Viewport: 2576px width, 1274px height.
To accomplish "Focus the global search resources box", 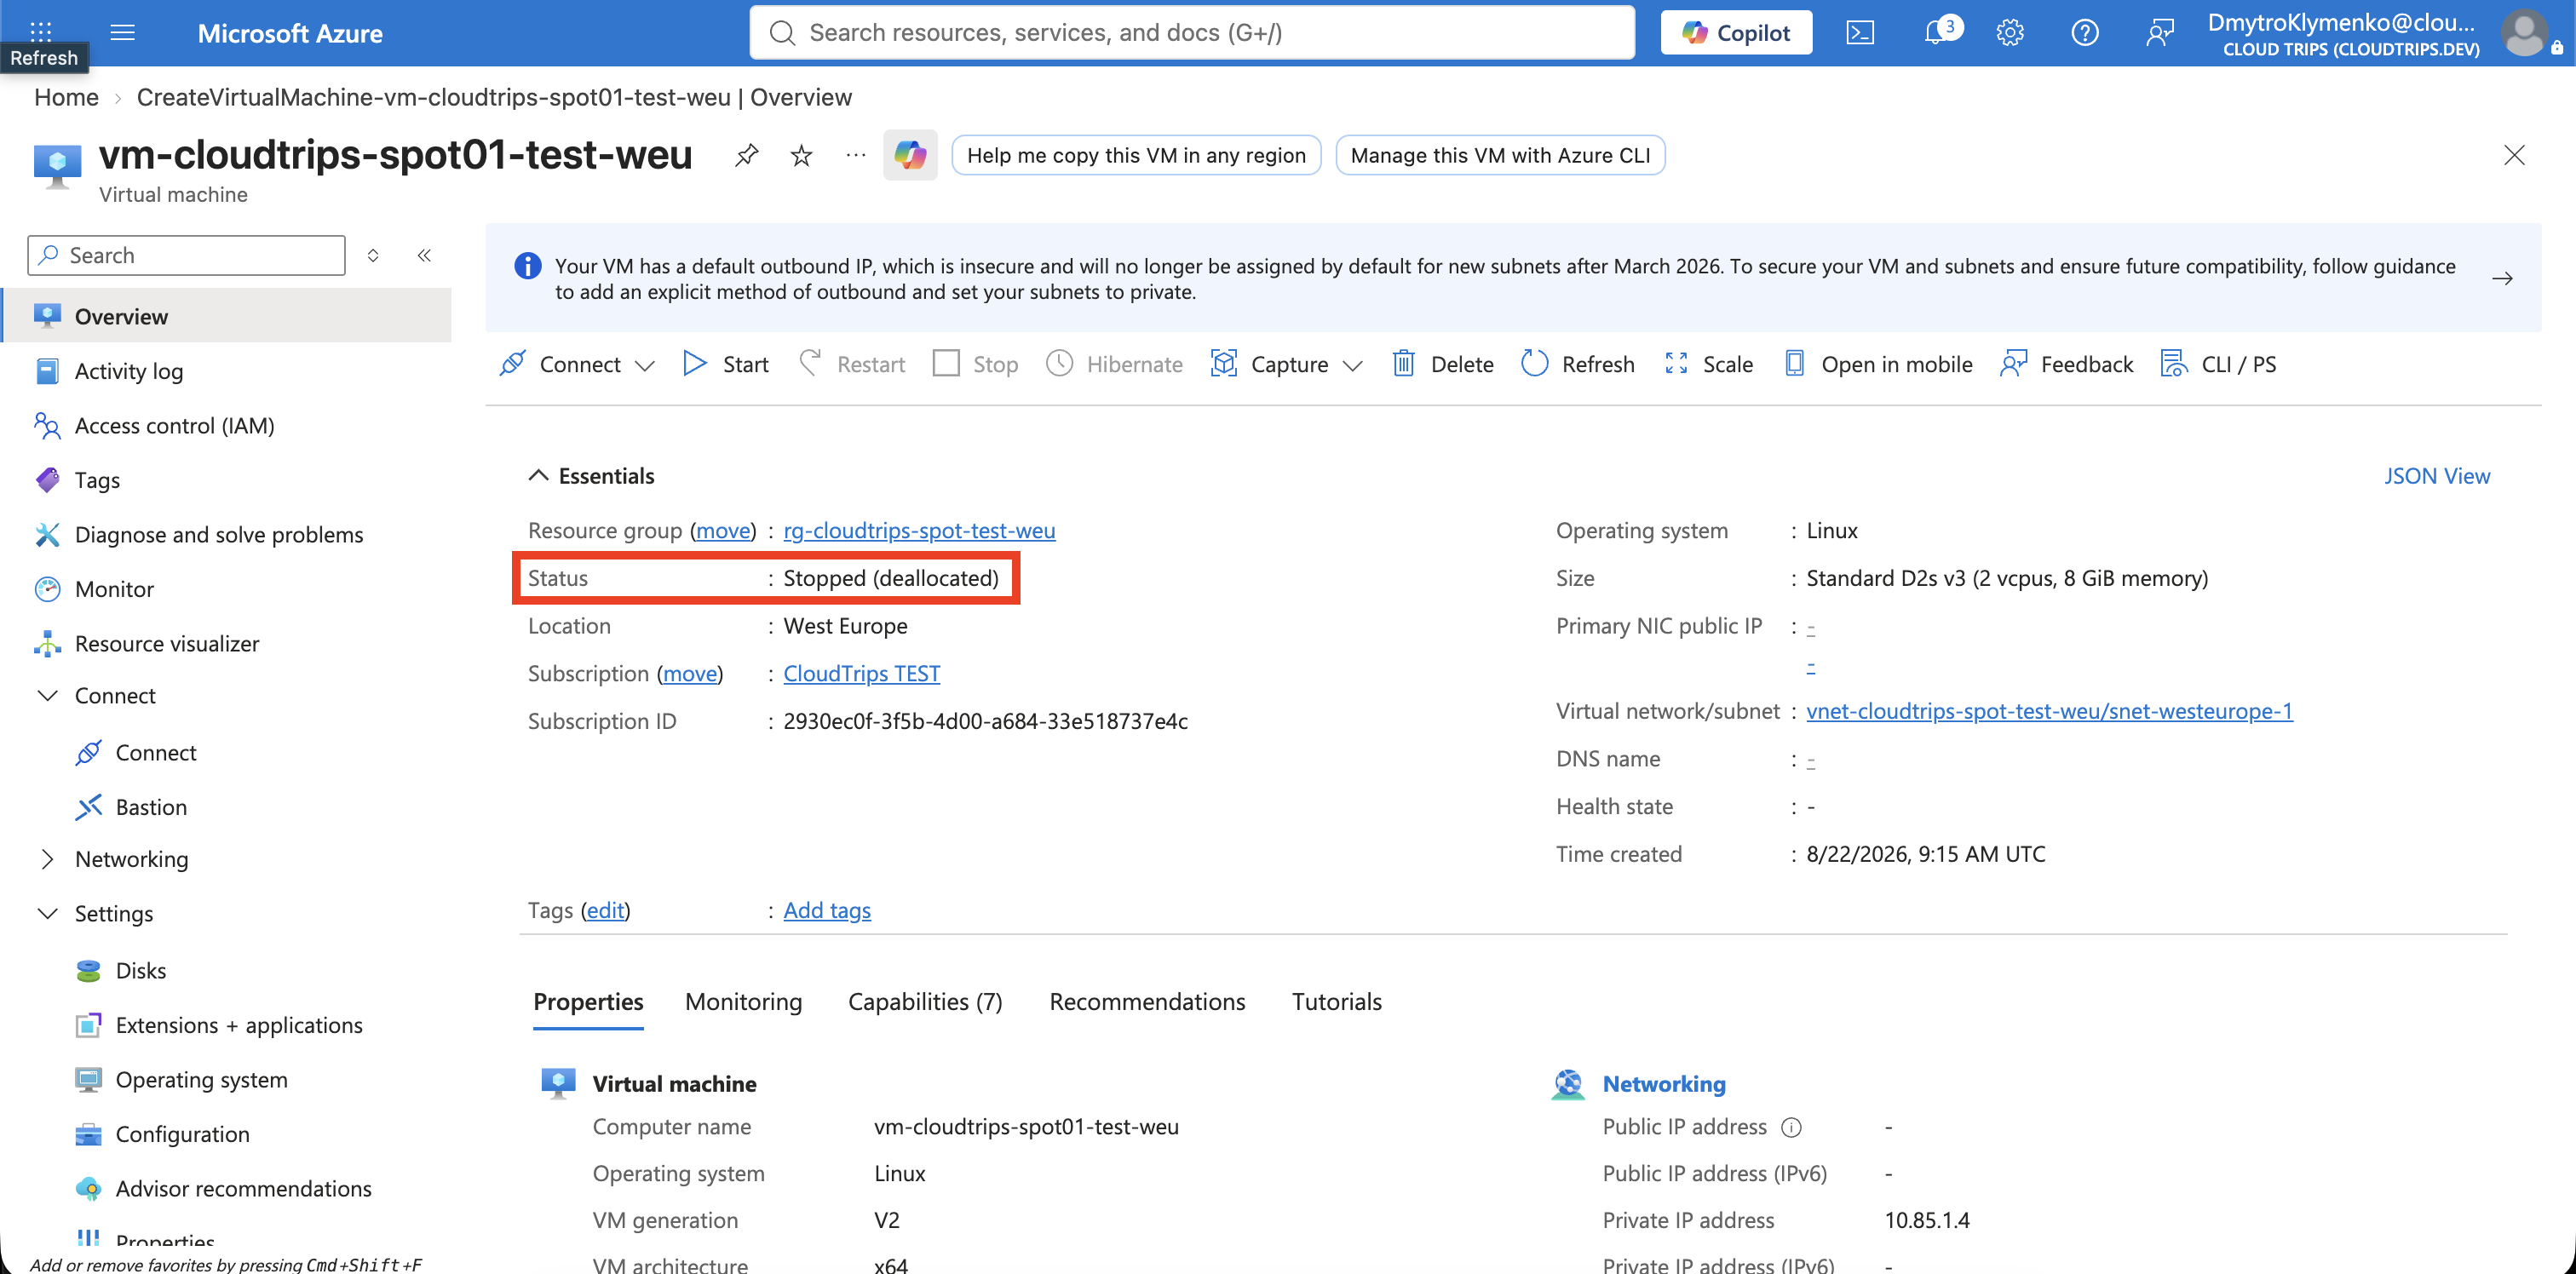I will [1192, 33].
